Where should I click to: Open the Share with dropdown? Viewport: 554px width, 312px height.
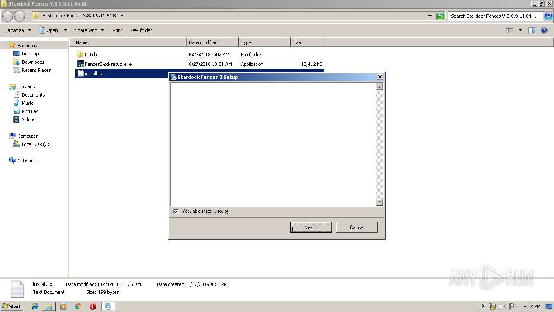pyautogui.click(x=90, y=30)
